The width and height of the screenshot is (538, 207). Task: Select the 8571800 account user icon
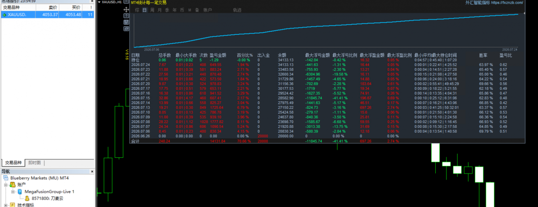(x=27, y=198)
